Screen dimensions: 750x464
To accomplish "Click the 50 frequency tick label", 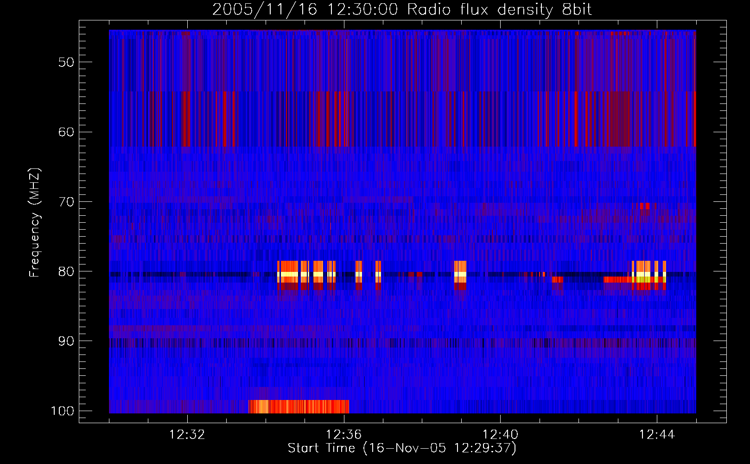I will (66, 62).
